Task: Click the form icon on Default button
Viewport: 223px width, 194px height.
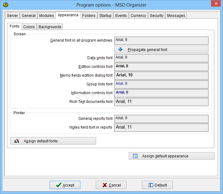Action: point(151,185)
